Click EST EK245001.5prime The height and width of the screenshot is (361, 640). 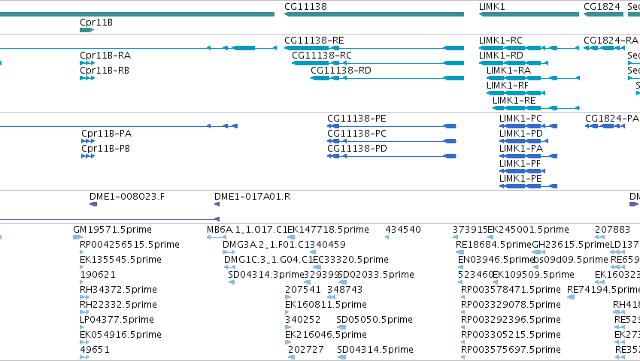click(x=528, y=230)
